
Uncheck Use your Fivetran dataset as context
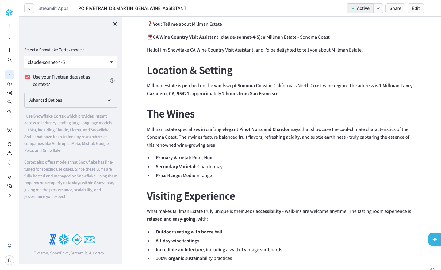(27, 77)
